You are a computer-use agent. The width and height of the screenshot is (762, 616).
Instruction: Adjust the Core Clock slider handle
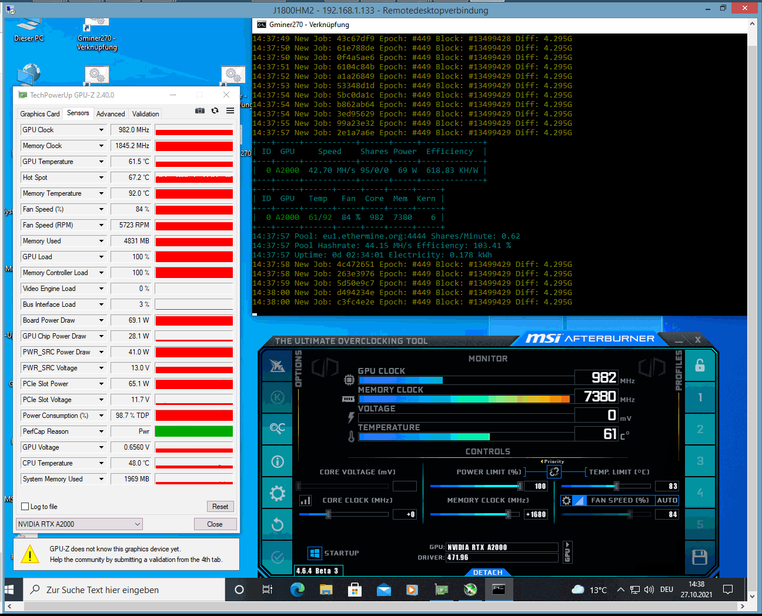(x=328, y=514)
